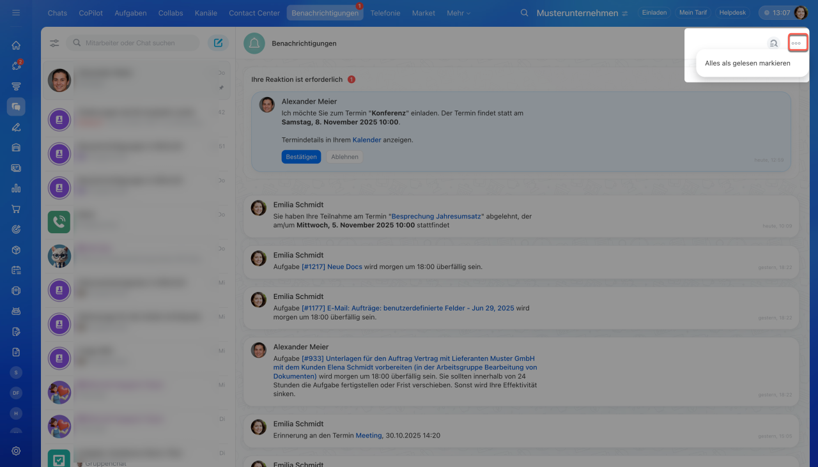818x467 pixels.
Task: Open user profile avatar in top bar
Action: [x=801, y=13]
